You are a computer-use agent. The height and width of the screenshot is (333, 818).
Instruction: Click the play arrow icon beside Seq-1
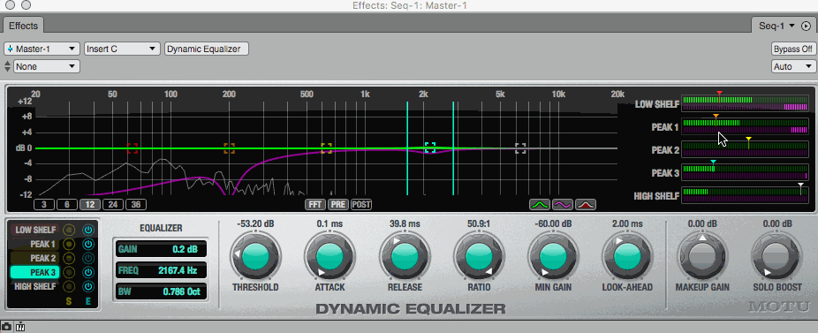tap(806, 26)
